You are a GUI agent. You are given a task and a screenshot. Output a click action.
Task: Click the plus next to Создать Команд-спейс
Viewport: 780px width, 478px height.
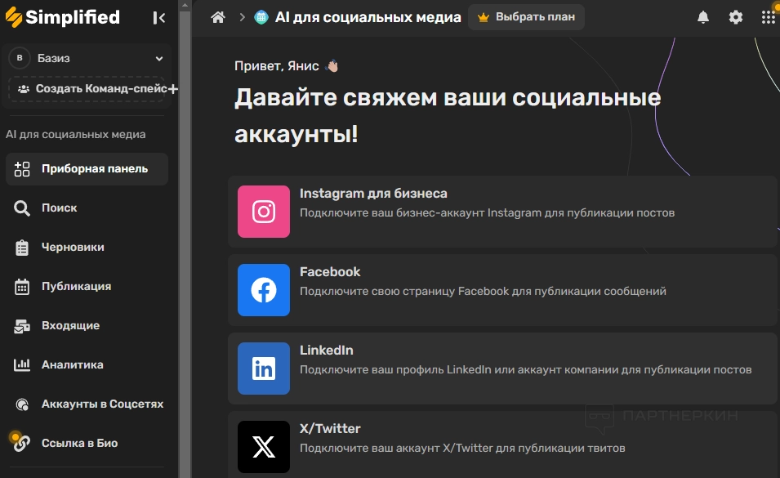click(x=172, y=88)
